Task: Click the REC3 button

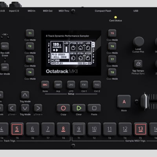Action: [5, 46]
